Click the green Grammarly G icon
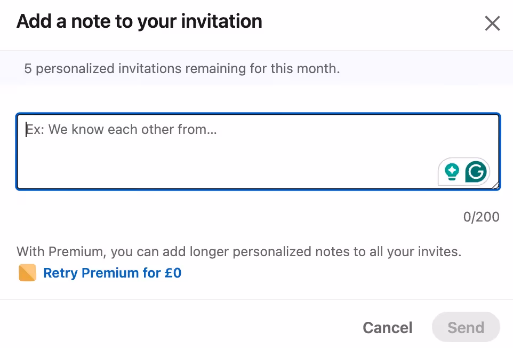Screen dimensions: 513x348 tap(476, 172)
